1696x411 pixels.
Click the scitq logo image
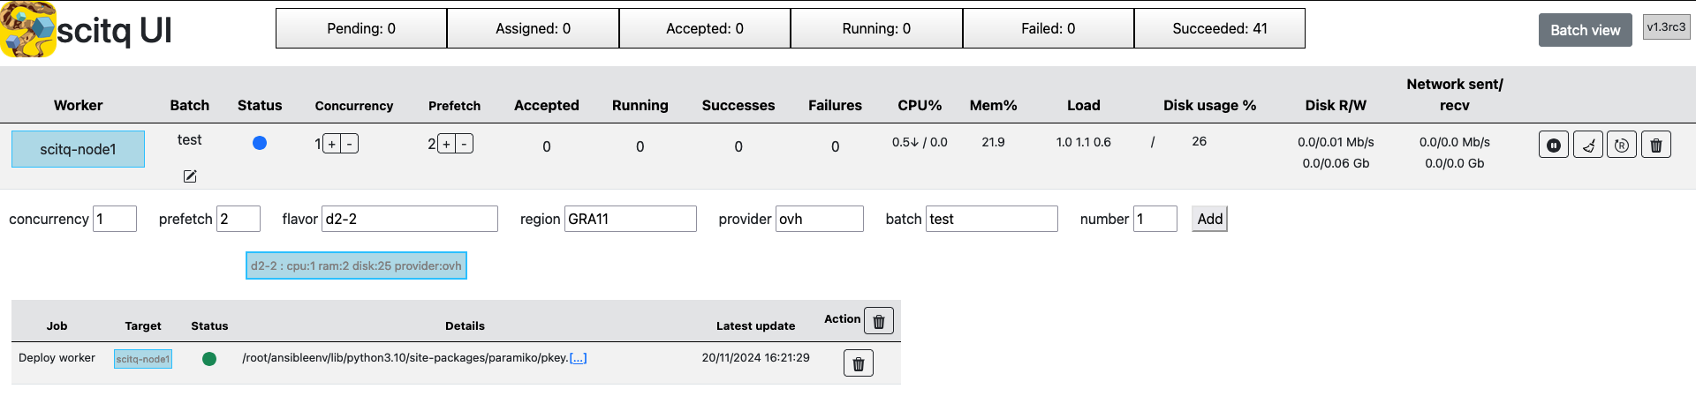click(28, 29)
